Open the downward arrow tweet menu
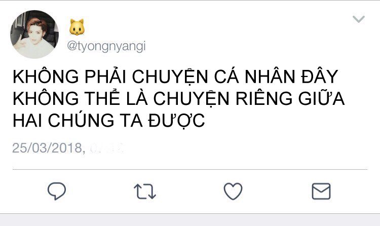The image size is (380, 226). click(359, 19)
